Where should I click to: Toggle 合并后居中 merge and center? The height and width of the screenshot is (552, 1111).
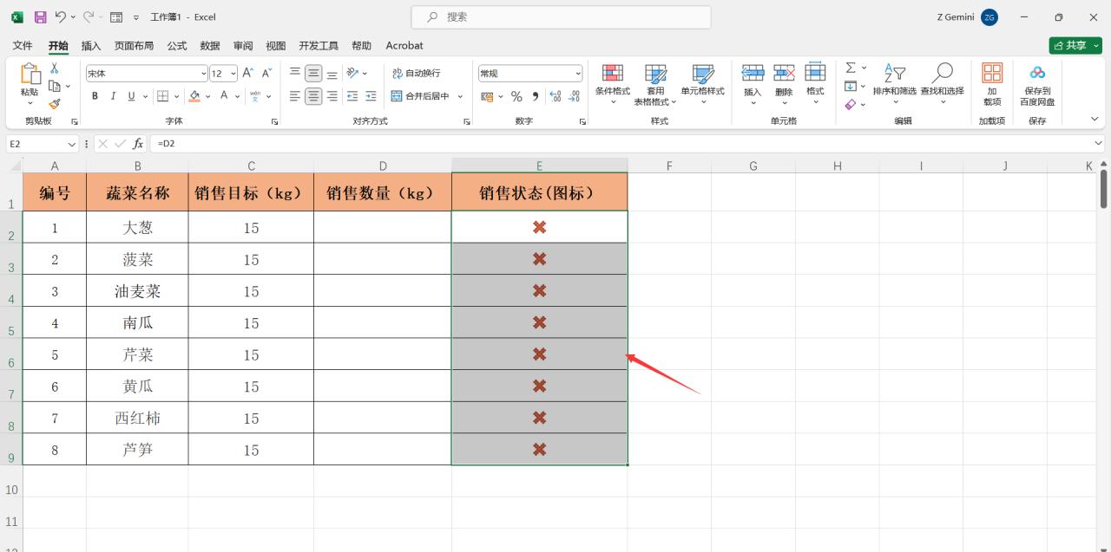coord(420,96)
